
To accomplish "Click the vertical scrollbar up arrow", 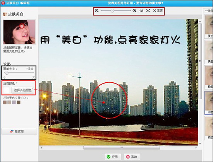I will [200, 21].
